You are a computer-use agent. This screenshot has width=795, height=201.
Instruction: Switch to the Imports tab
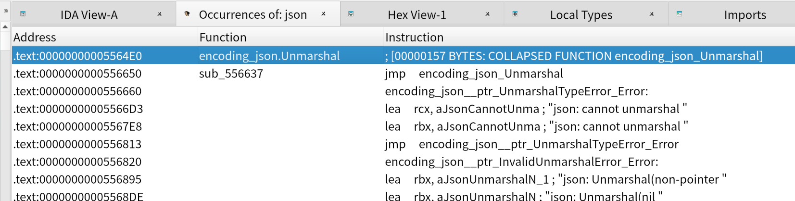[745, 15]
